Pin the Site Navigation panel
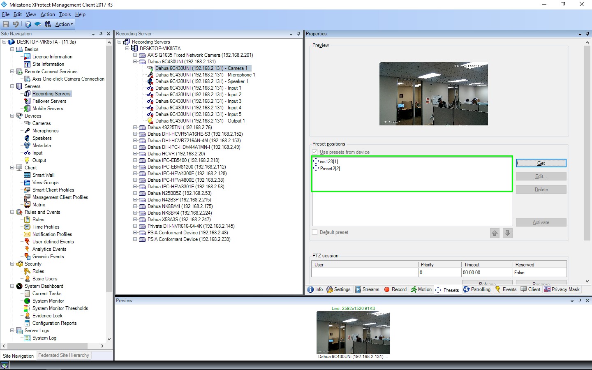592x370 pixels. 101,34
